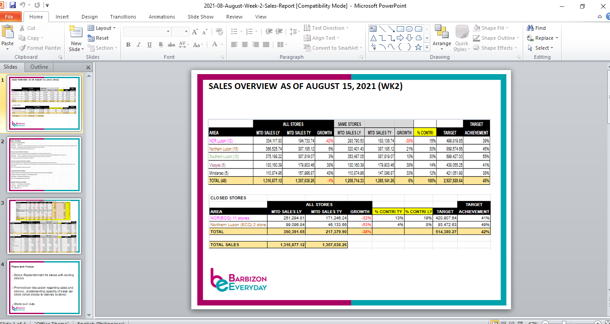Click the slide title SALES OVERVIEW text
The height and width of the screenshot is (324, 610).
click(x=305, y=86)
